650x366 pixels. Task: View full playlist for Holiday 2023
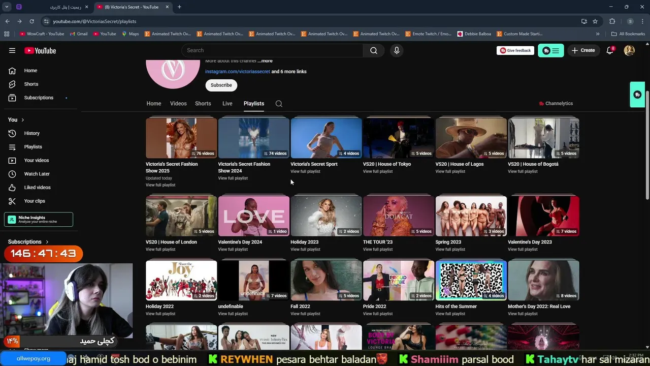[x=305, y=249]
